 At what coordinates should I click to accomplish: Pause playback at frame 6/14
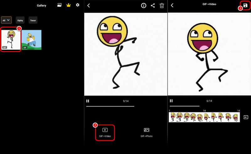coord(171,101)
